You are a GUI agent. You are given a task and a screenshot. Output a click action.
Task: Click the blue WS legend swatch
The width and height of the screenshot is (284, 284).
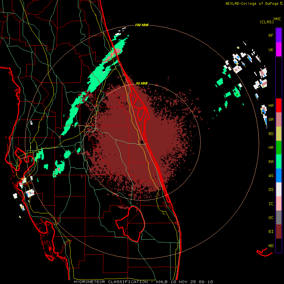point(279,175)
